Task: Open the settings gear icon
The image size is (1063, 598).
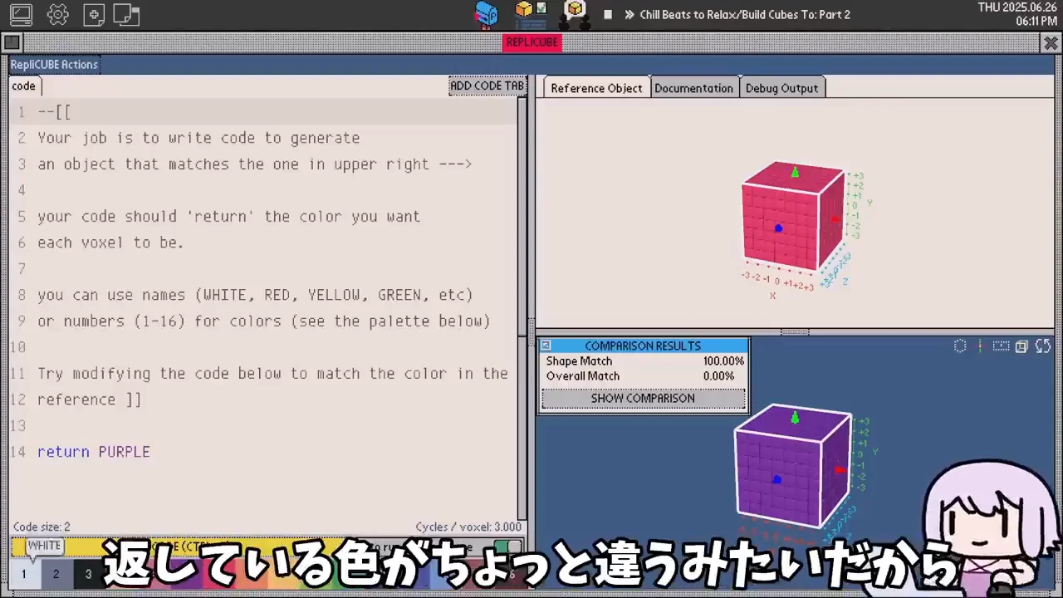Action: pos(58,14)
